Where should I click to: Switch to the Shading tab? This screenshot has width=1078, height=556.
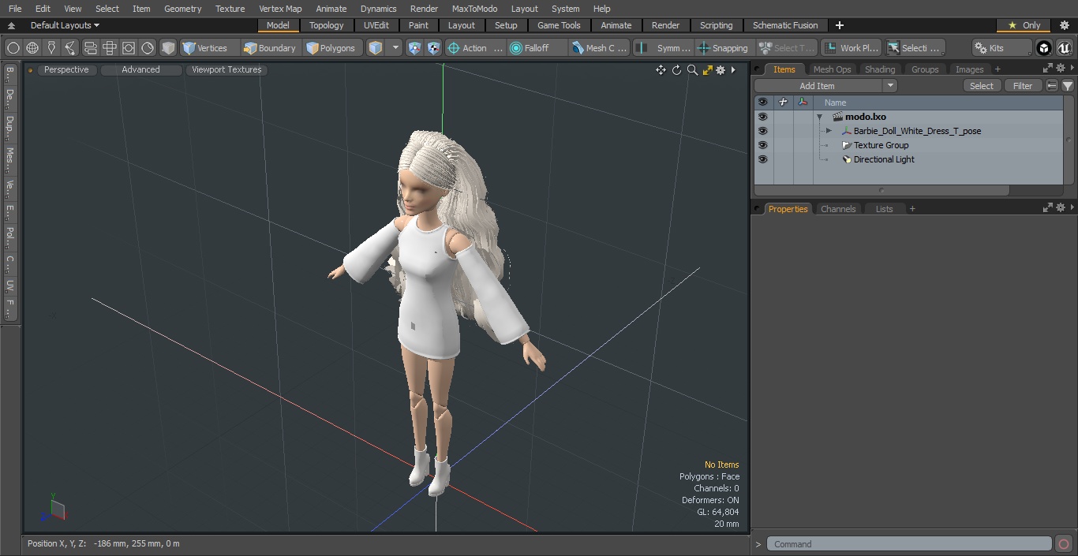click(x=880, y=69)
